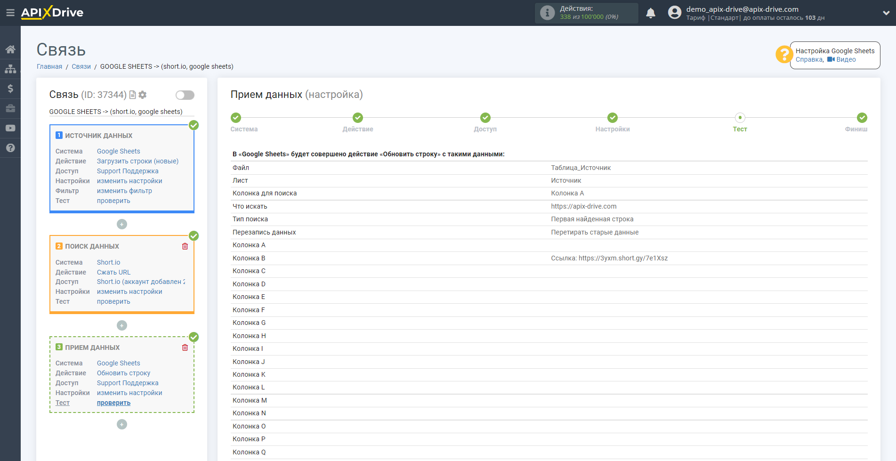
Task: Click the Тест label in ПРИЕМ ДАННЫХ
Action: click(x=63, y=403)
